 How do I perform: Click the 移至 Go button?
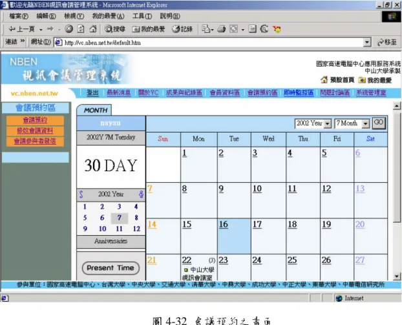[387, 42]
